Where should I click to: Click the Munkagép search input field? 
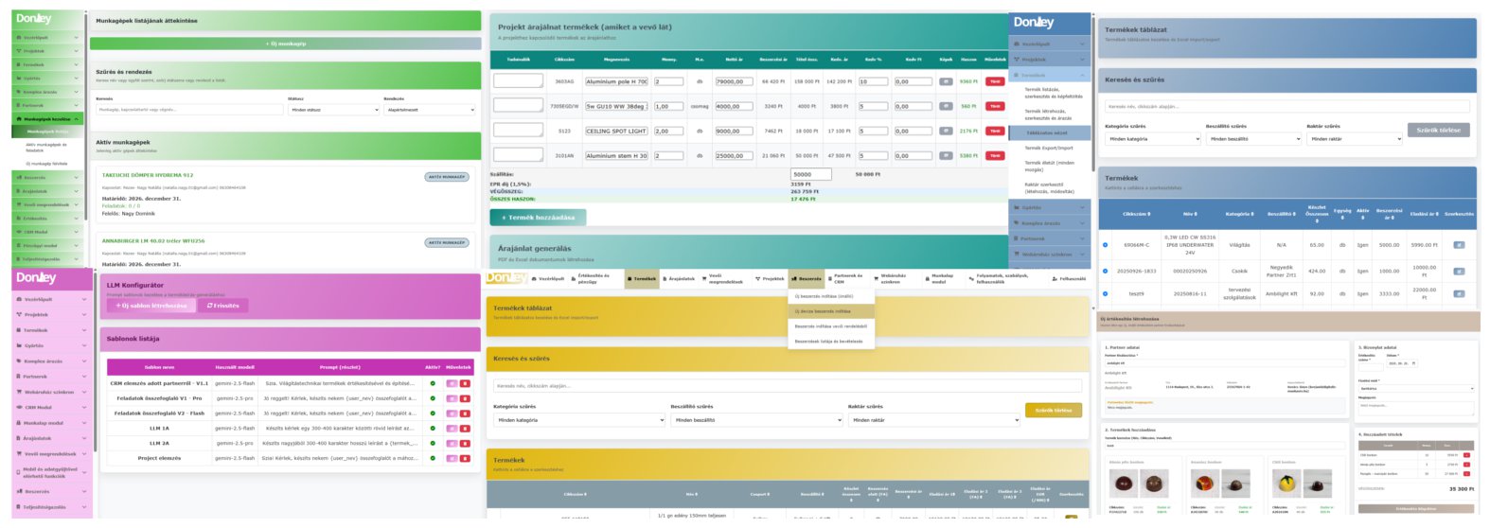pos(187,110)
